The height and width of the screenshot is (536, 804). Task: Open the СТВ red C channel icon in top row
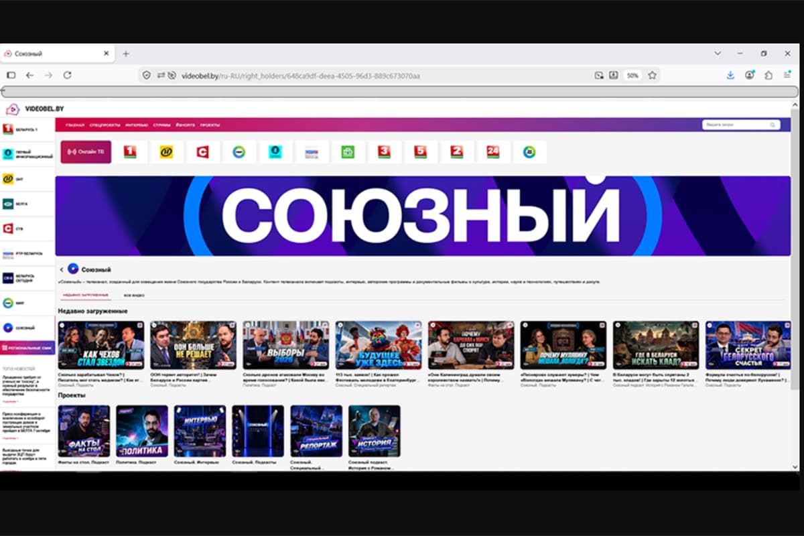click(x=202, y=152)
